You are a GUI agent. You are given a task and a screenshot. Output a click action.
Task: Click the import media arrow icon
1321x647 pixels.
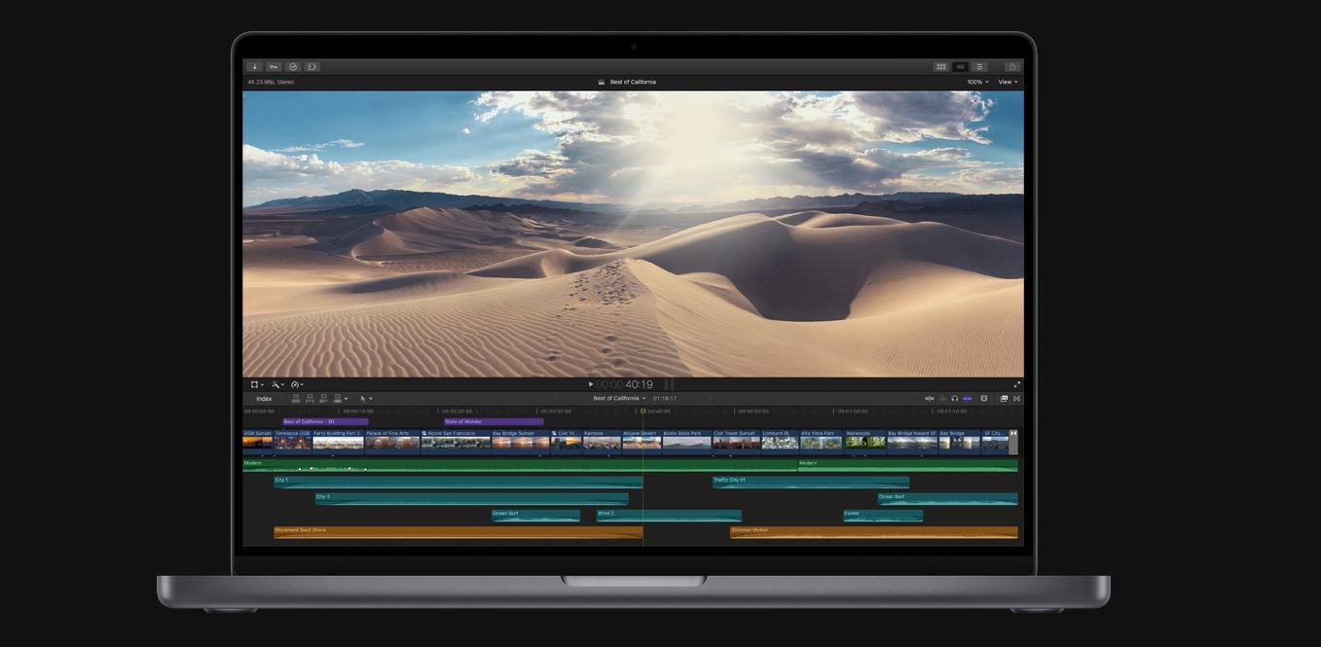(x=254, y=67)
